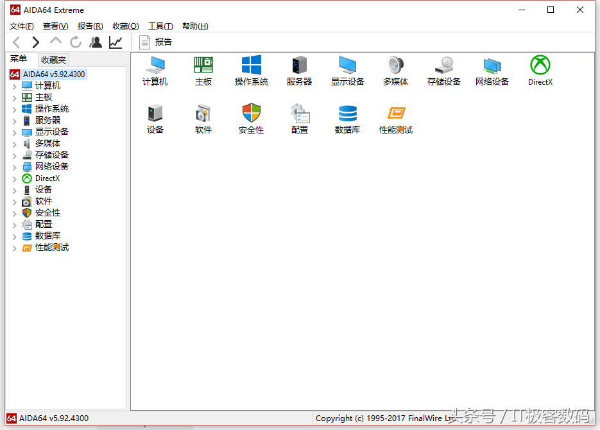The width and height of the screenshot is (600, 430).
Task: Open the 工具(T) menu
Action: point(160,26)
